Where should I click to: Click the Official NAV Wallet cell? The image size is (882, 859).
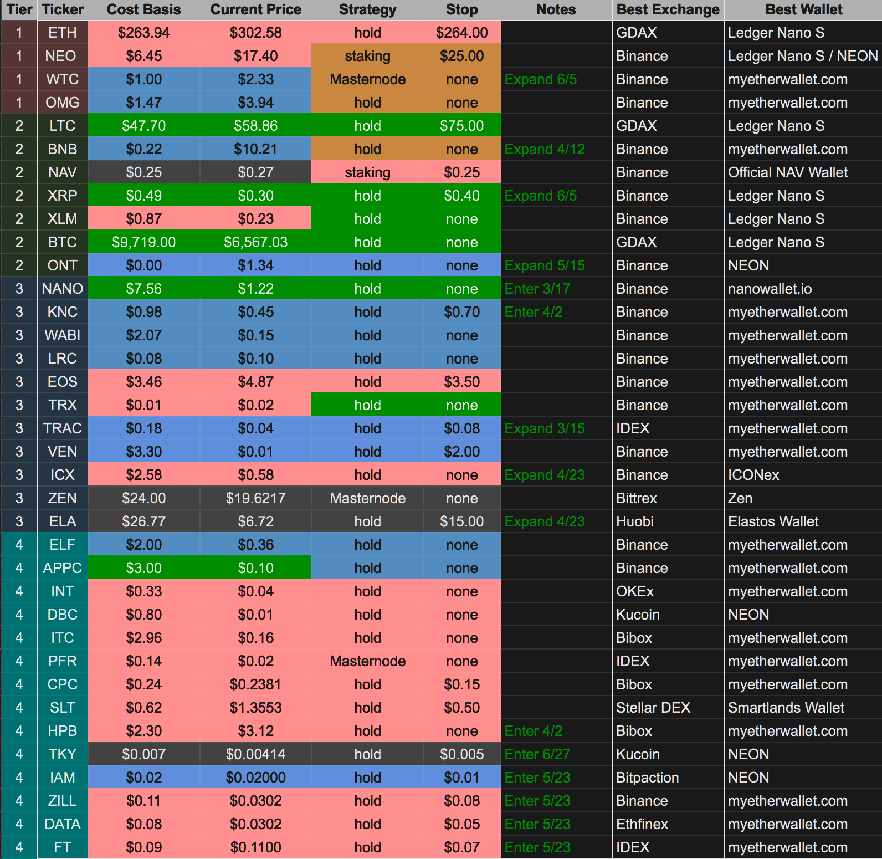point(803,172)
